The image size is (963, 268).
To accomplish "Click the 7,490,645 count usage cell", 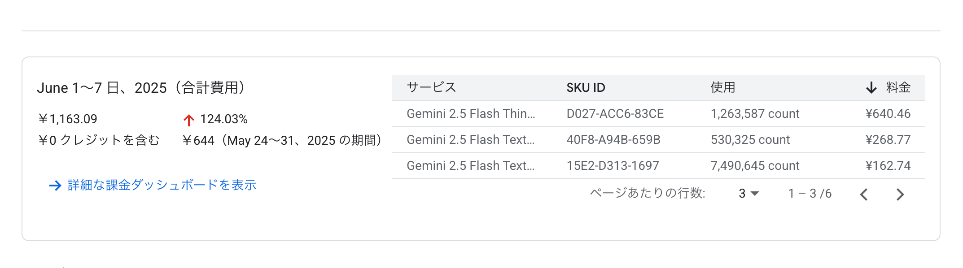I will pyautogui.click(x=755, y=166).
